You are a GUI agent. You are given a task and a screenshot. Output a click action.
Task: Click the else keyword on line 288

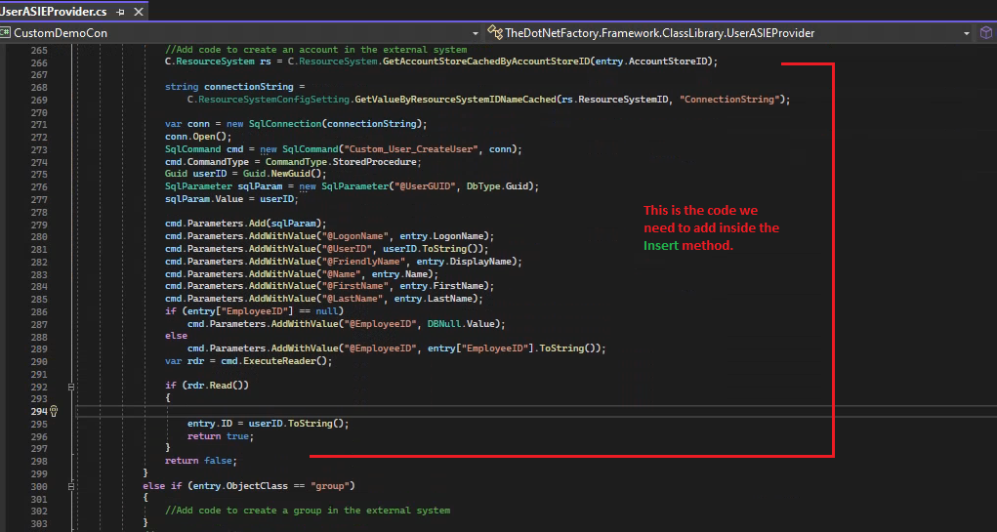tap(176, 336)
